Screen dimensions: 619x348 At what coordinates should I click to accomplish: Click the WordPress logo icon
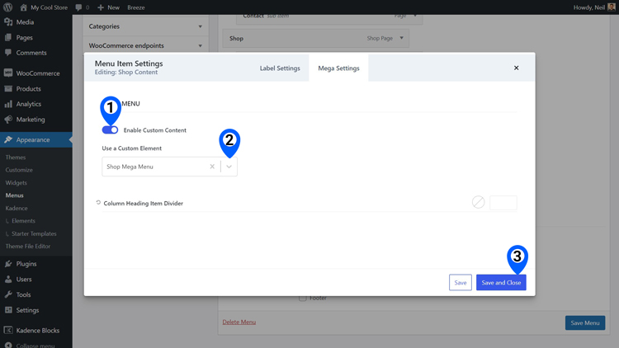[8, 7]
